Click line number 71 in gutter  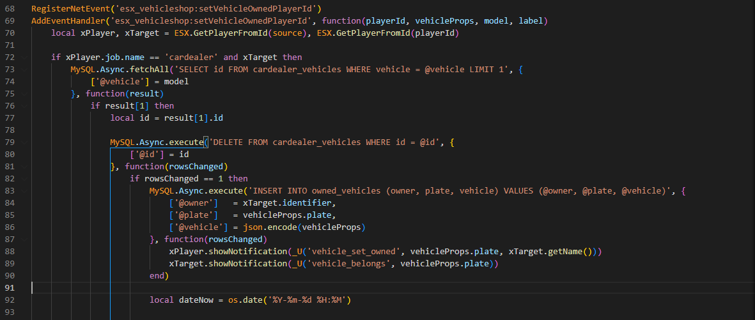(x=10, y=45)
